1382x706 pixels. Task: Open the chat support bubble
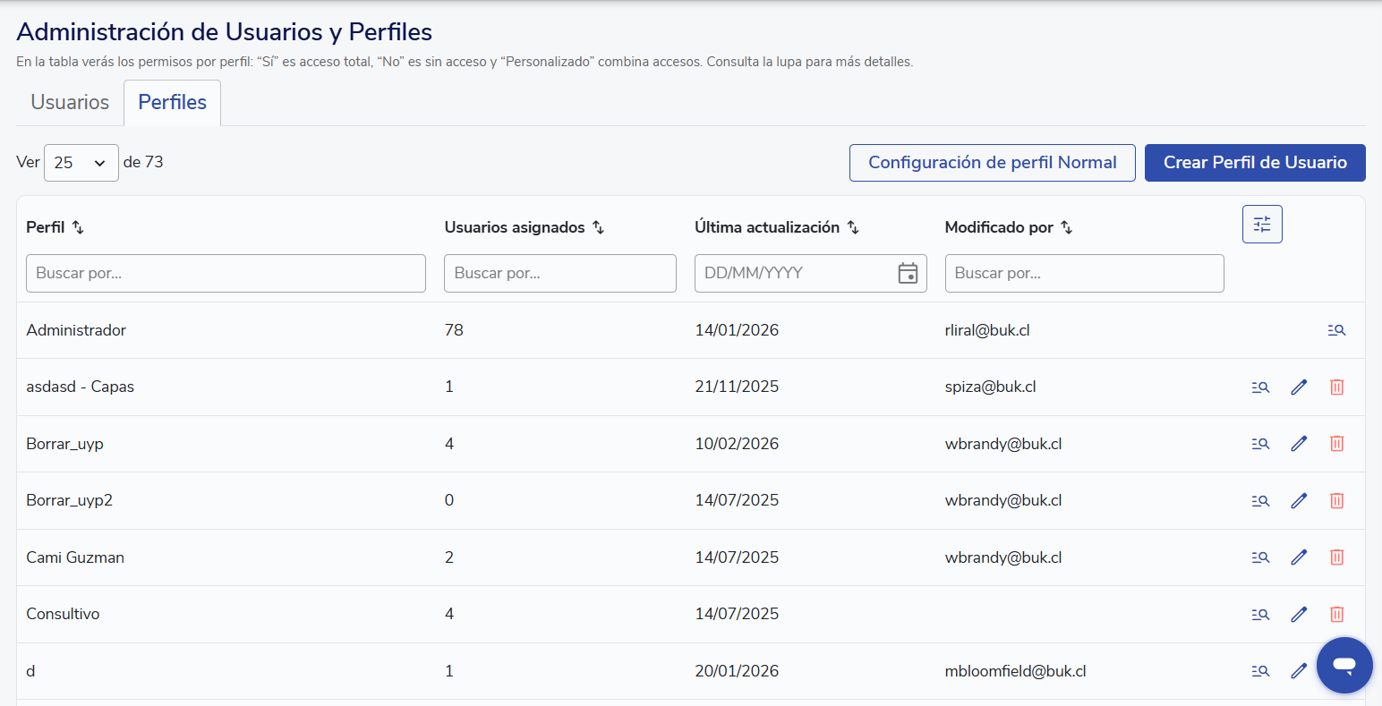pos(1344,665)
